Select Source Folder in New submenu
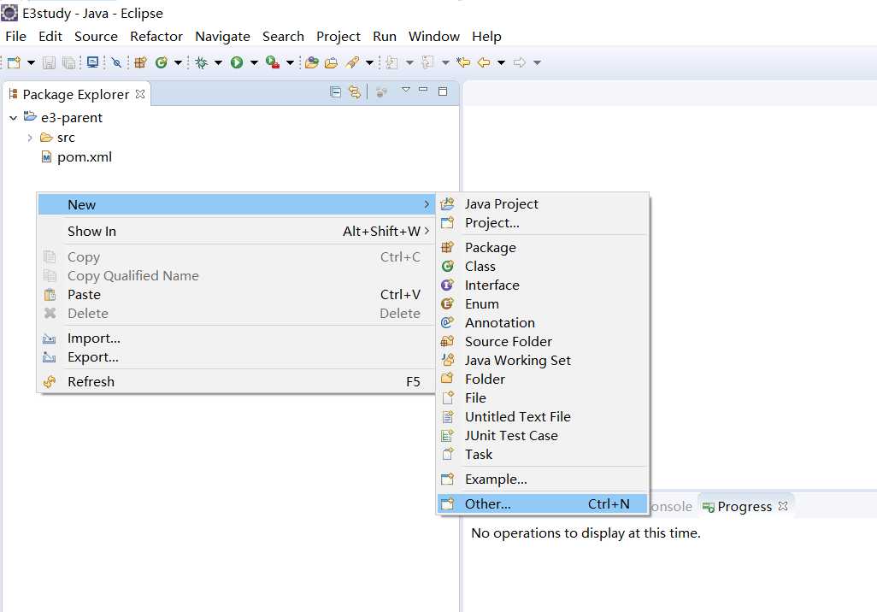Image resolution: width=877 pixels, height=612 pixels. pos(543,342)
